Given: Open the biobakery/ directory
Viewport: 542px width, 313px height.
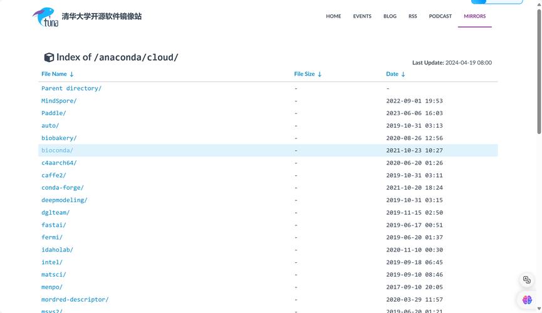Looking at the screenshot, I should pyautogui.click(x=59, y=138).
